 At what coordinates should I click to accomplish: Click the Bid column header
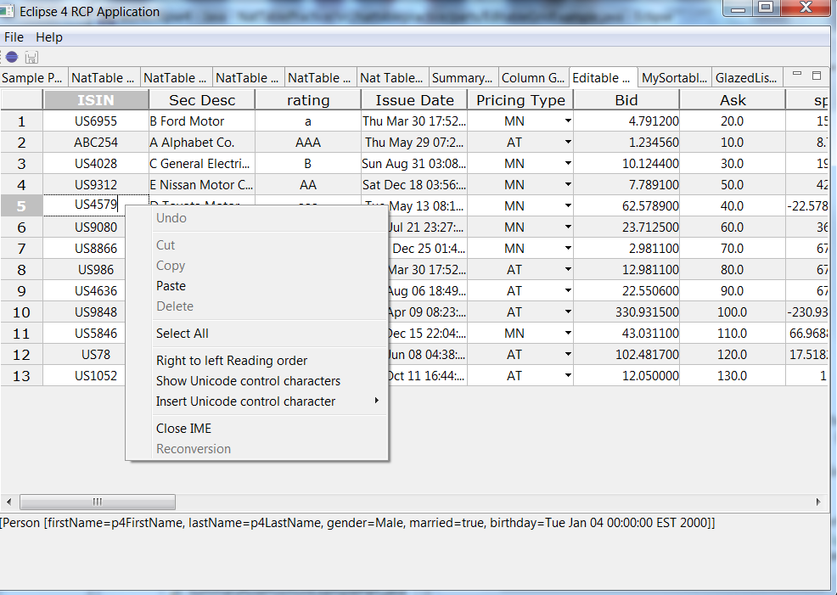click(626, 100)
